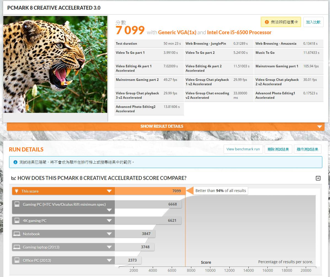Screen dimensions: 330x277
Task: Expand the Notebook row arrow
Action: [109, 234]
